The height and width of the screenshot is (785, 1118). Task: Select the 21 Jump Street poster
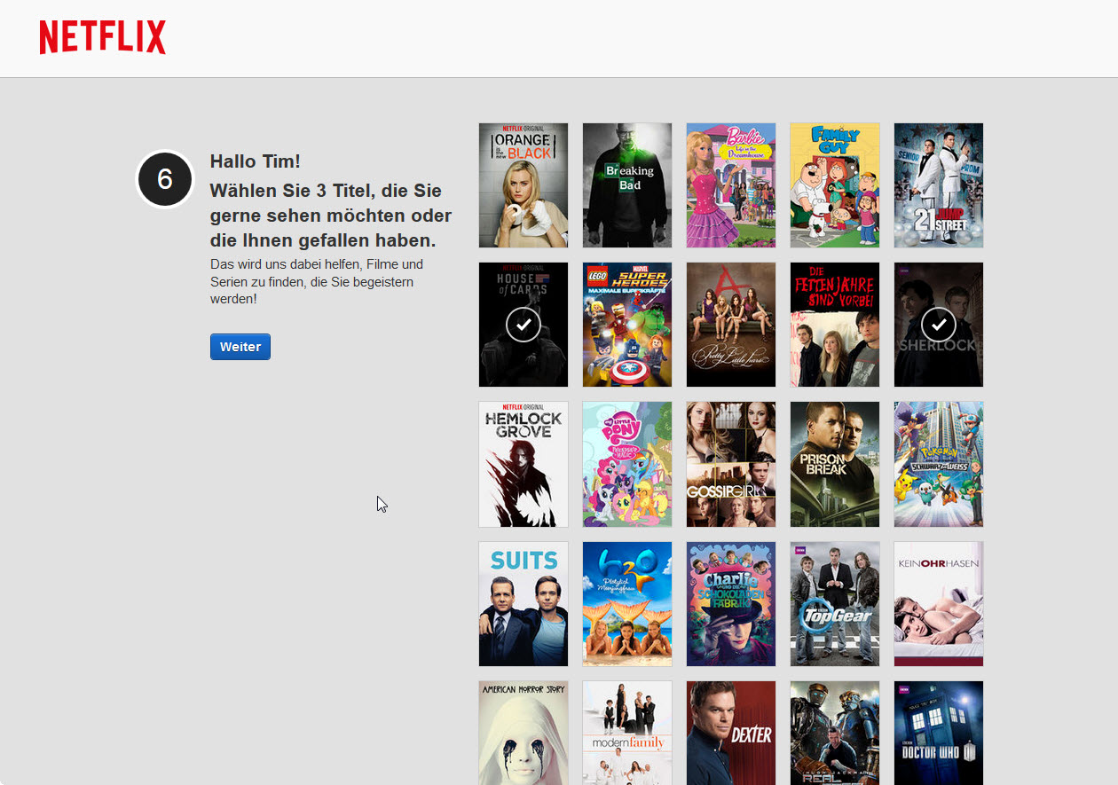(938, 184)
